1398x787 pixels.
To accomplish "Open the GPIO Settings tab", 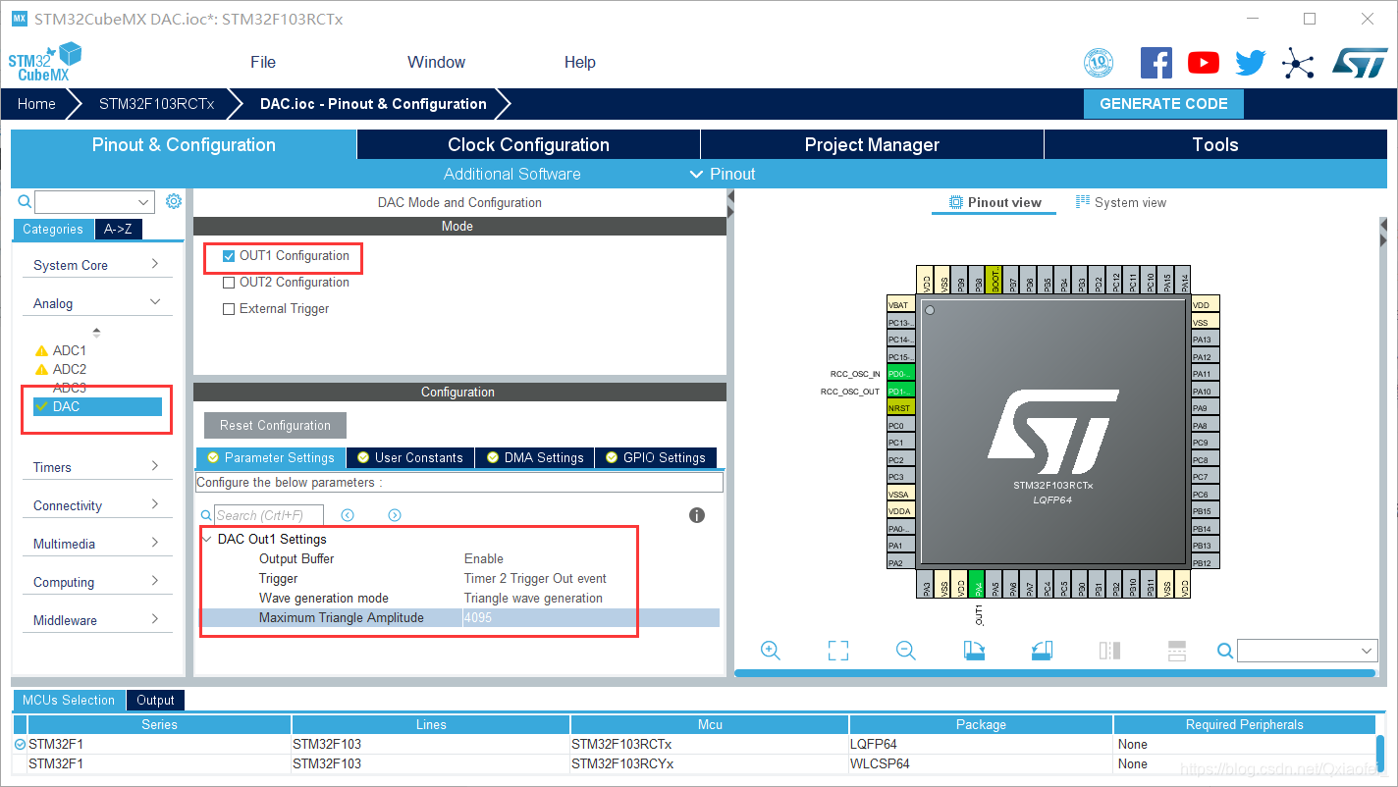I will pos(656,457).
